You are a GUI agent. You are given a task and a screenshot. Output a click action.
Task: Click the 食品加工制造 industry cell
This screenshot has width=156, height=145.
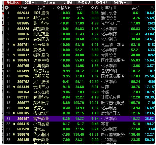click(113, 45)
